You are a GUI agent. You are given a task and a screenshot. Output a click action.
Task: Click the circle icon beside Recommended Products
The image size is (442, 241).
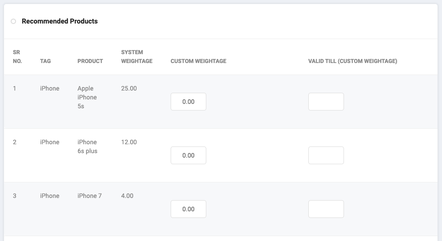(13, 21)
